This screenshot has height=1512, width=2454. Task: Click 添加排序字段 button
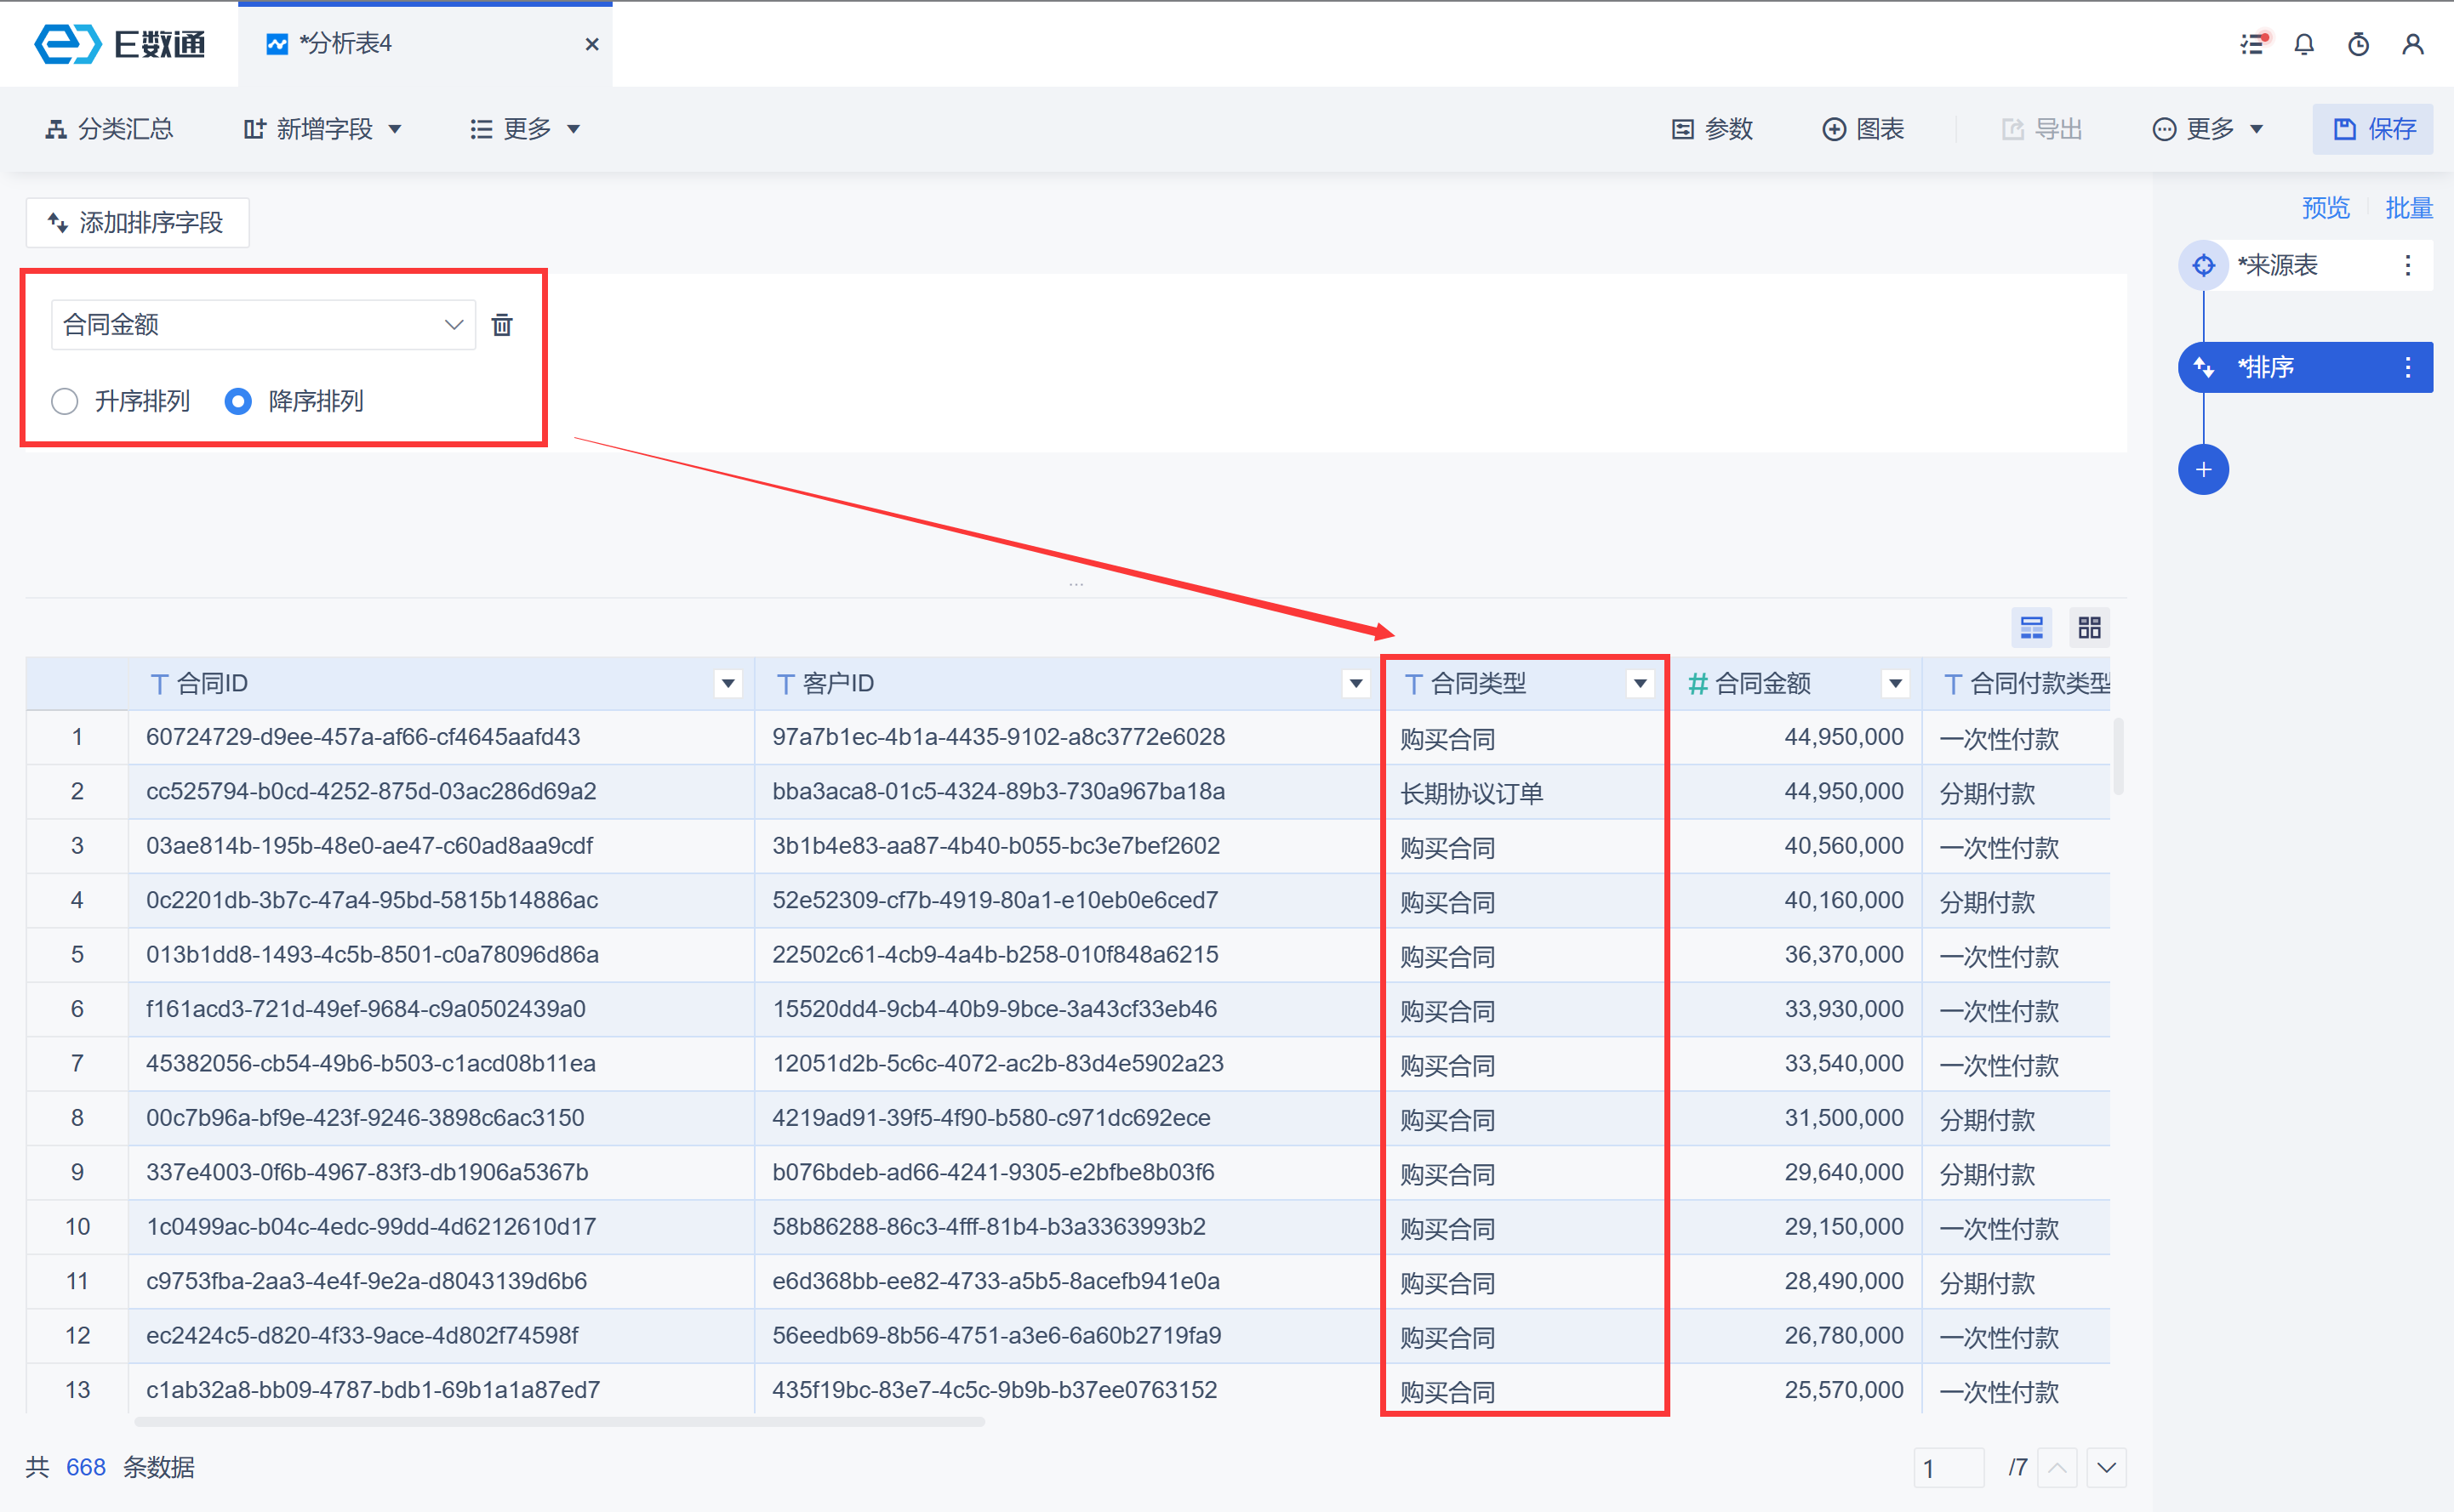[x=137, y=222]
